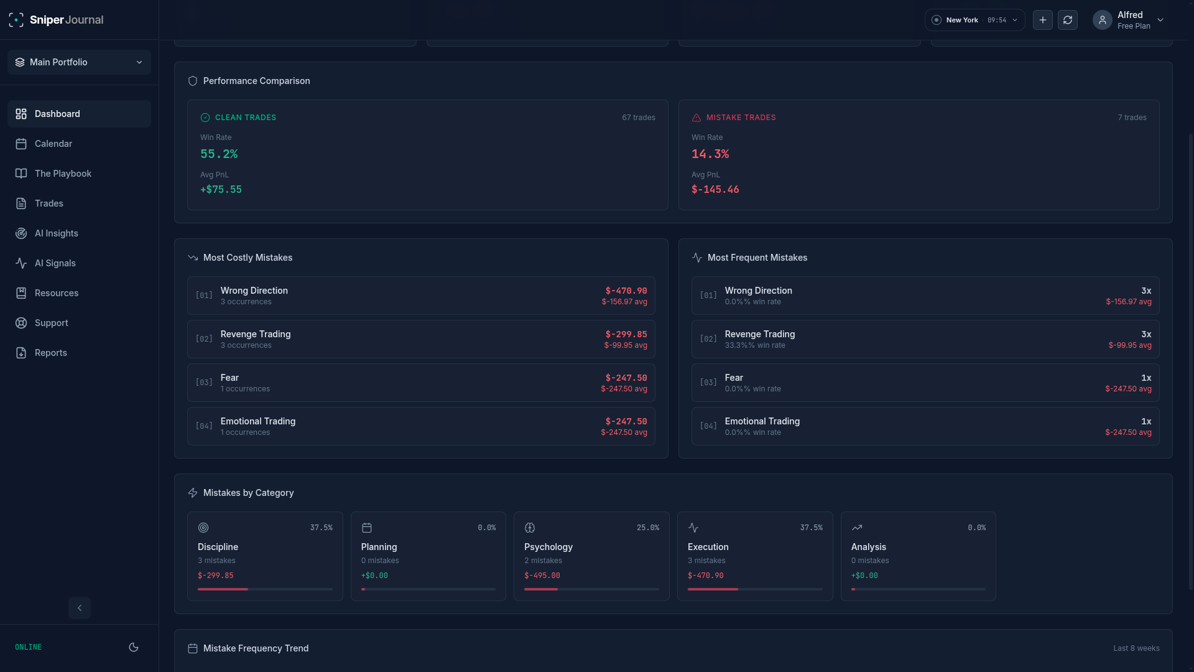
Task: Select Wrong Direction in Most Frequent Mistakes
Action: [x=925, y=296]
